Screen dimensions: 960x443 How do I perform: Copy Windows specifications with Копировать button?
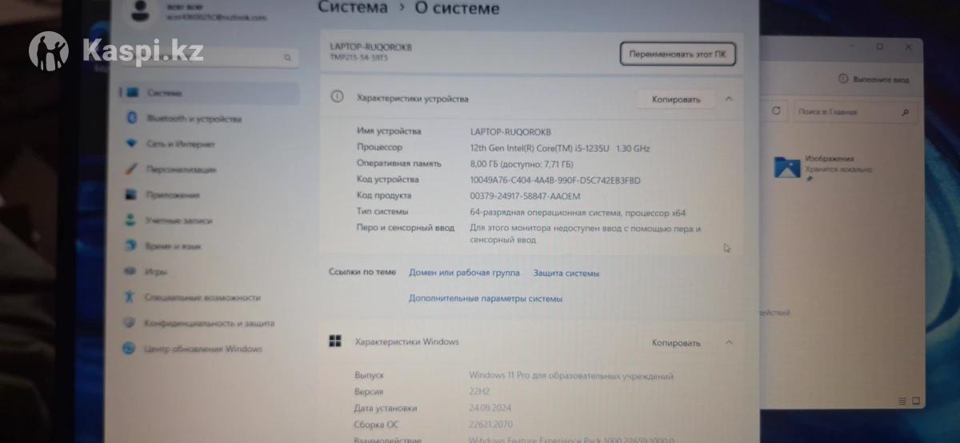676,342
